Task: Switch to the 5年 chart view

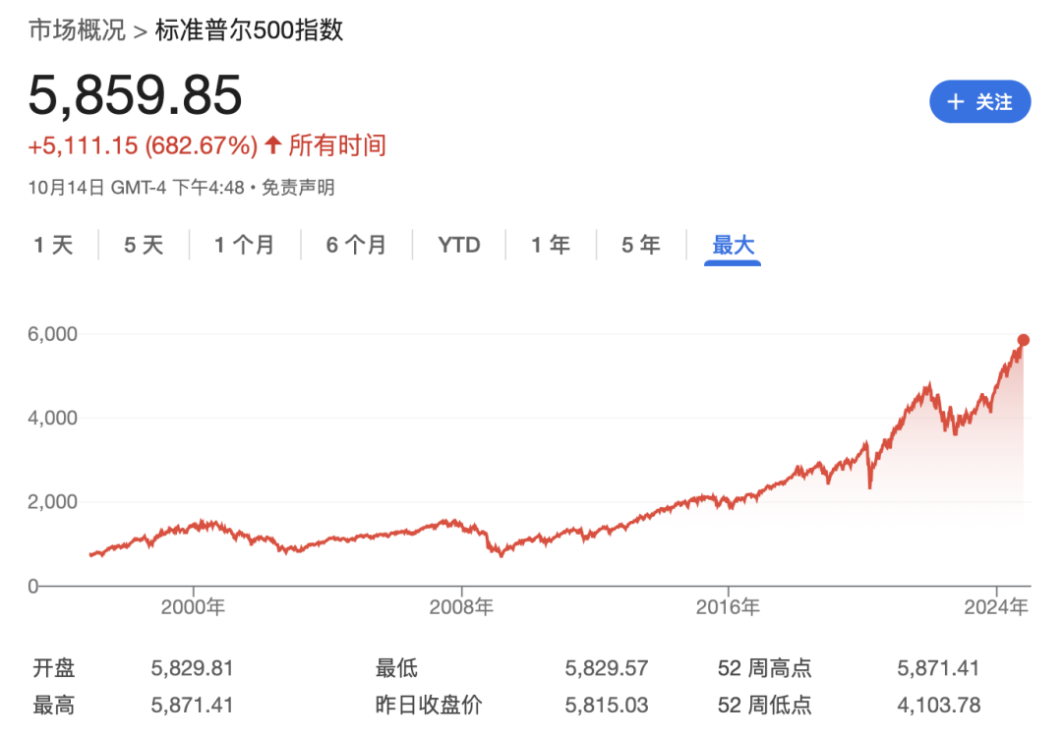Action: [639, 245]
